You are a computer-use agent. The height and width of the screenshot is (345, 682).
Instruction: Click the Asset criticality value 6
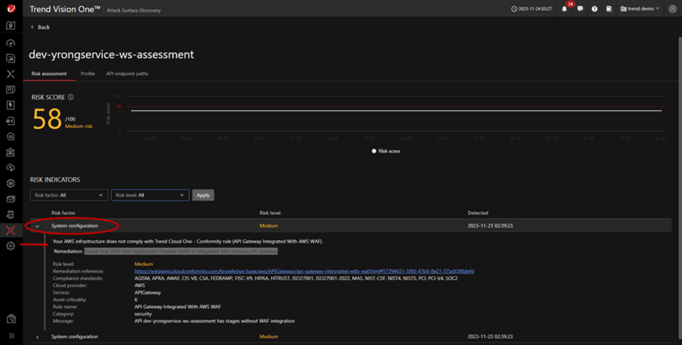136,300
